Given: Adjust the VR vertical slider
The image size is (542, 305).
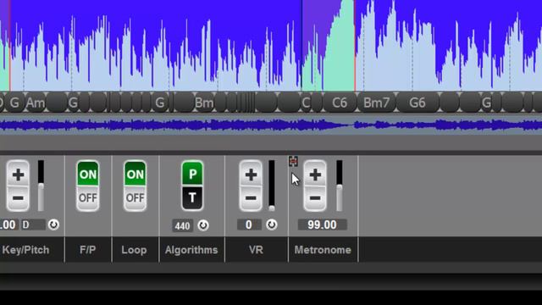Looking at the screenshot, I should click(x=272, y=186).
